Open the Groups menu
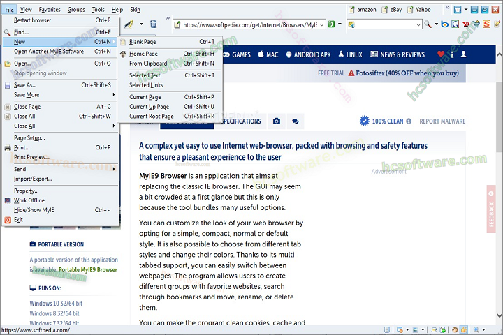 (76, 10)
